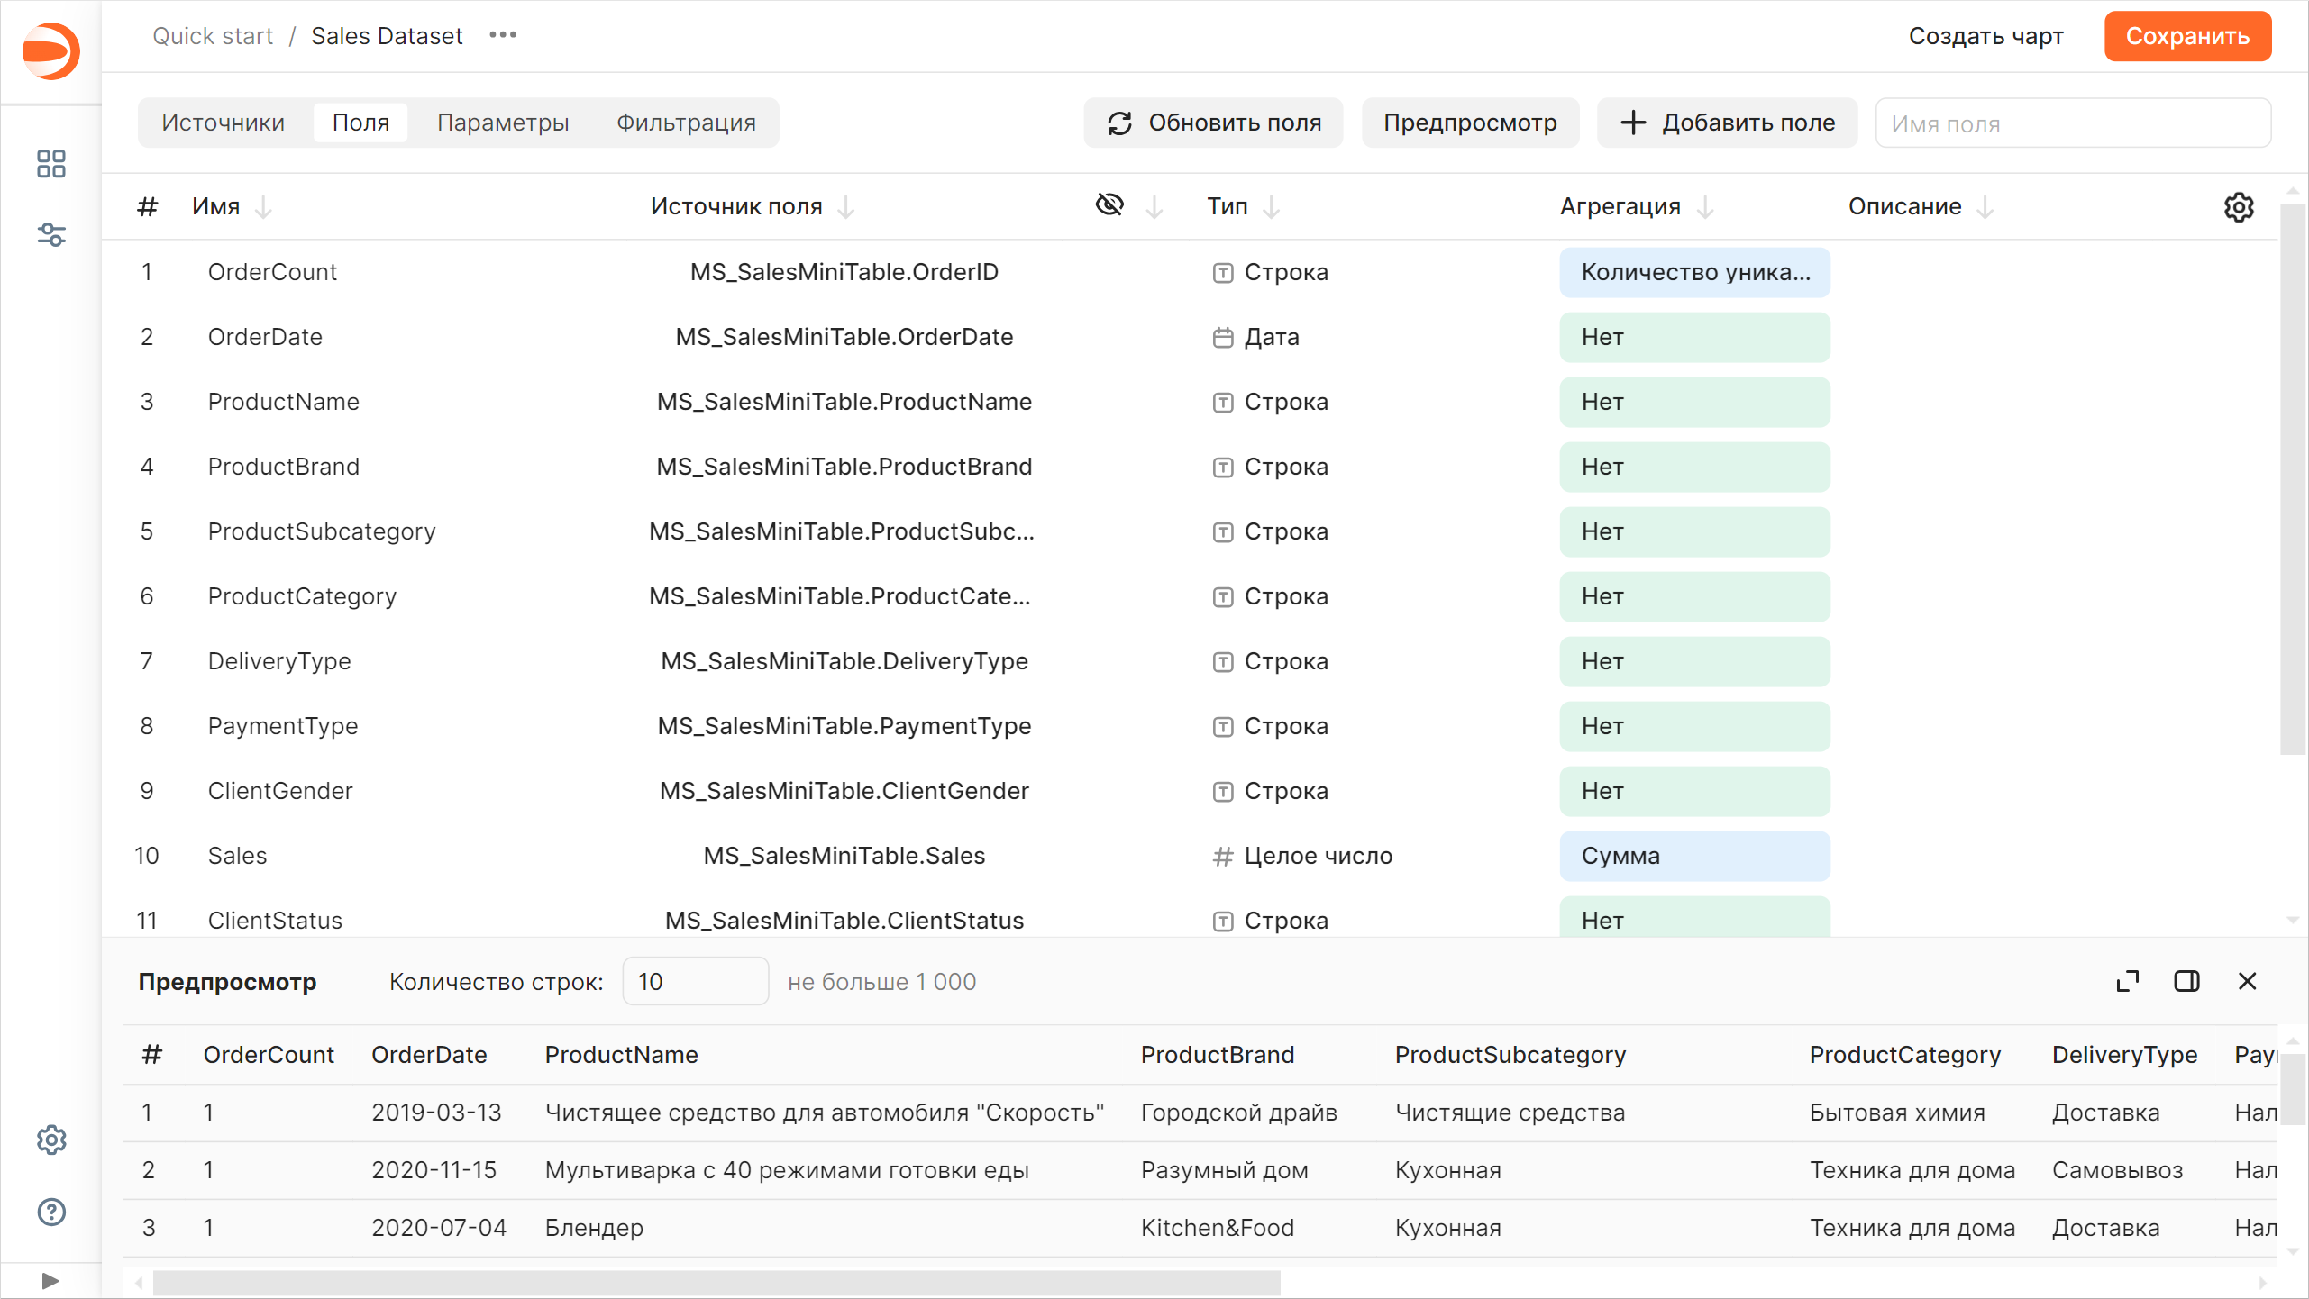Click the play arrow at bottom left

tap(50, 1279)
